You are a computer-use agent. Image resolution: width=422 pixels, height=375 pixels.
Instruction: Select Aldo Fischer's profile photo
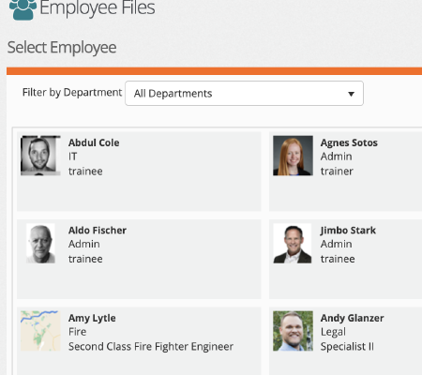tap(40, 244)
